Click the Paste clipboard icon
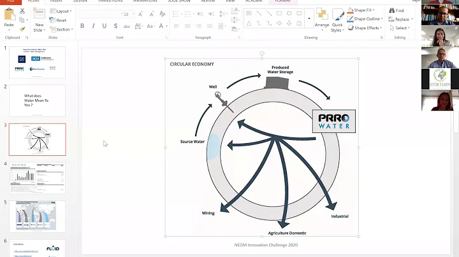Image resolution: width=459 pixels, height=257 pixels. click(9, 15)
